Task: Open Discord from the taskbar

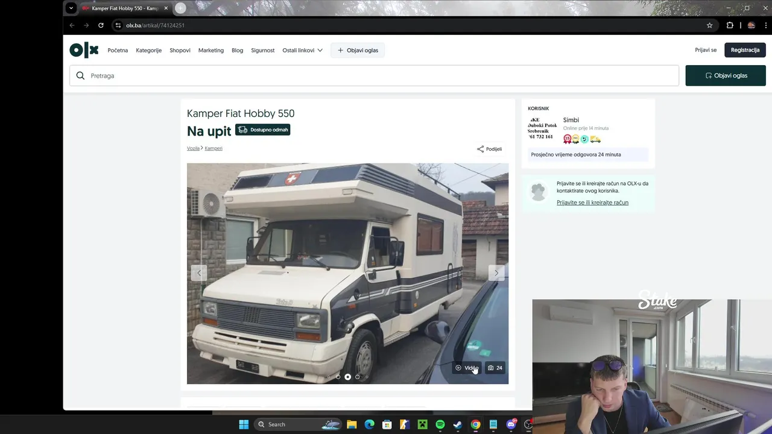Action: pyautogui.click(x=511, y=424)
